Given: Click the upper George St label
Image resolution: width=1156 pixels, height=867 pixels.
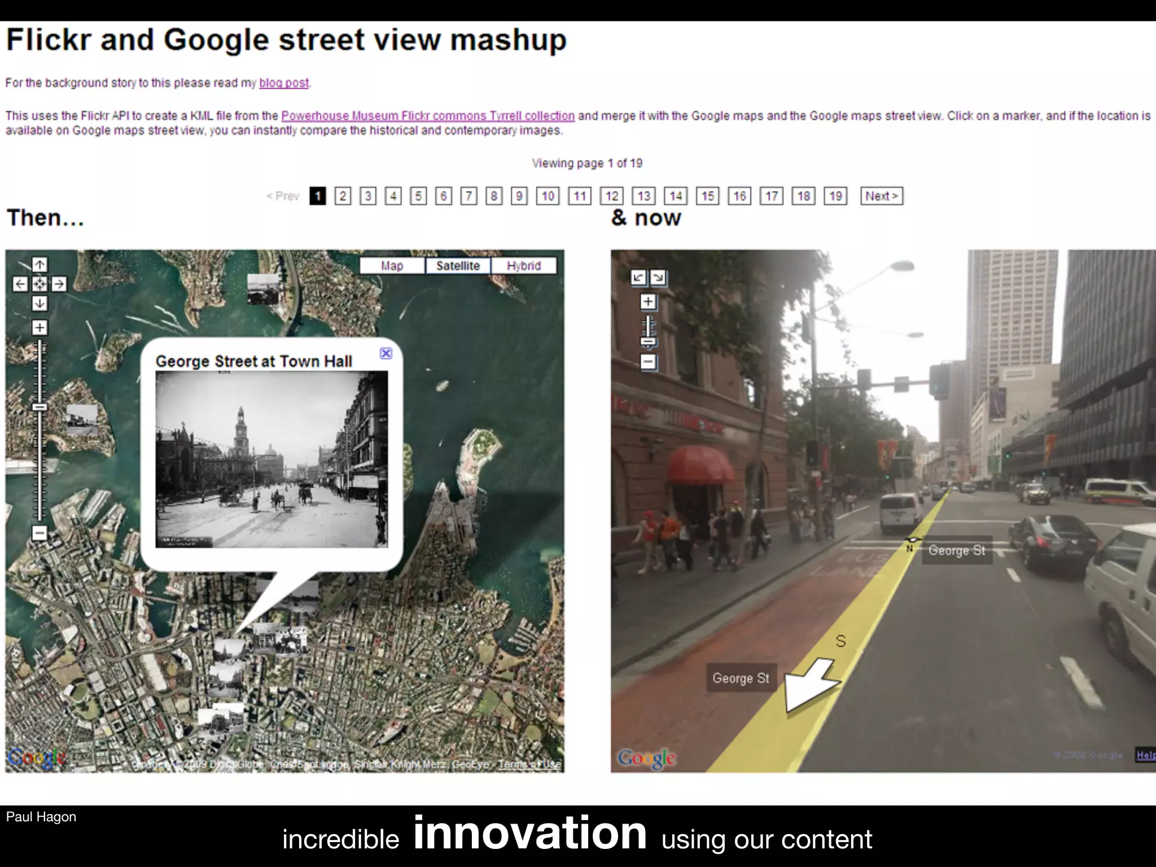Looking at the screenshot, I should pos(957,550).
